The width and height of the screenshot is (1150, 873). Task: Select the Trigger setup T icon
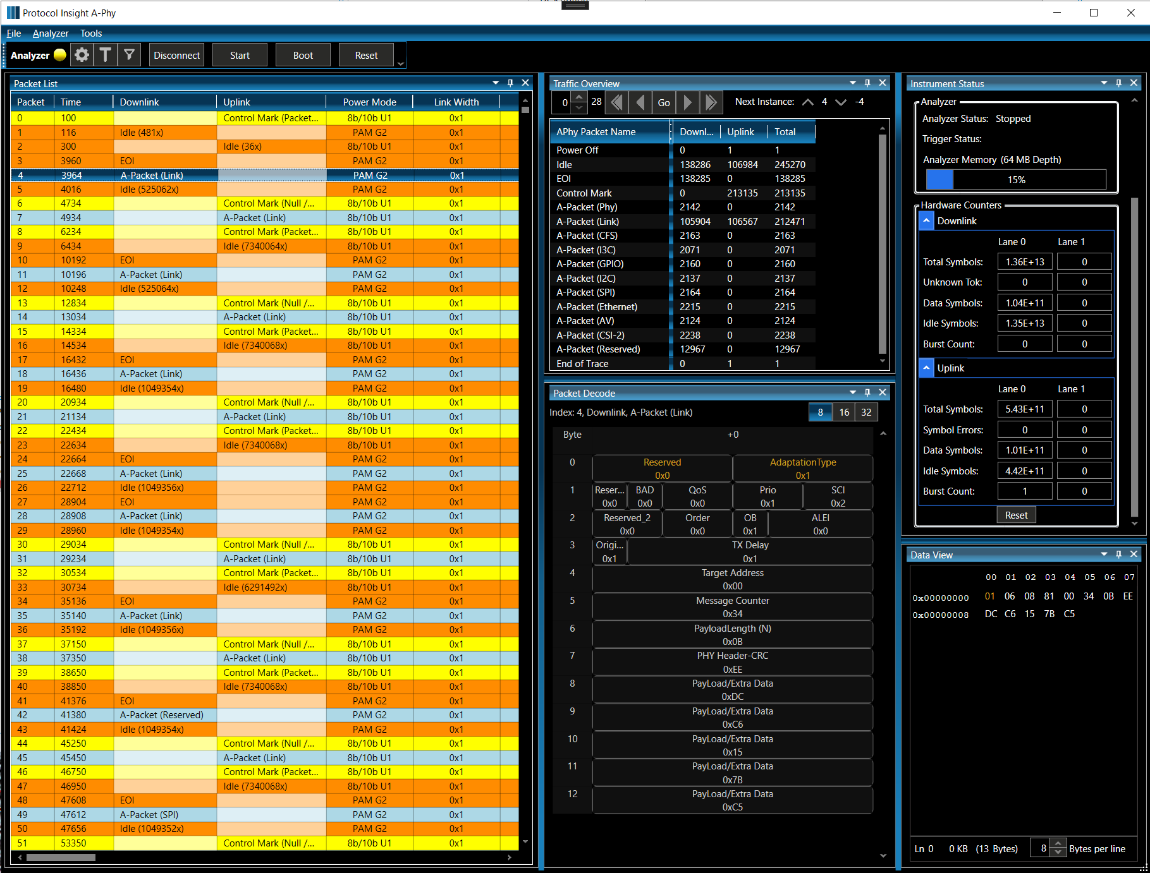point(105,55)
